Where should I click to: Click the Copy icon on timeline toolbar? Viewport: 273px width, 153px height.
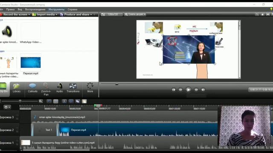tap(78, 101)
